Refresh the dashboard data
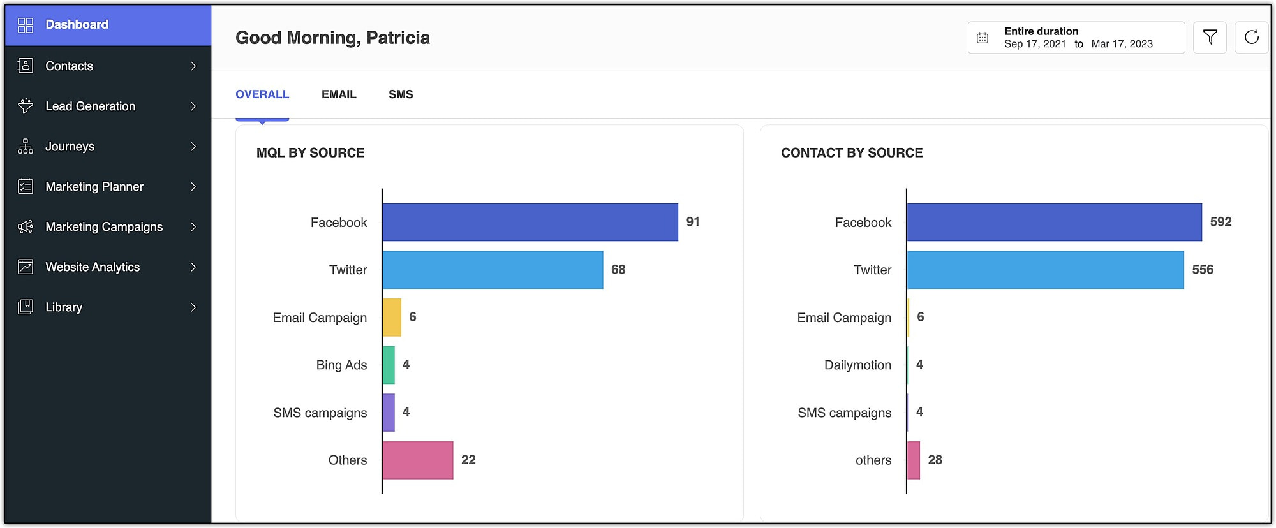Viewport: 1276px width, 528px height. pyautogui.click(x=1251, y=38)
